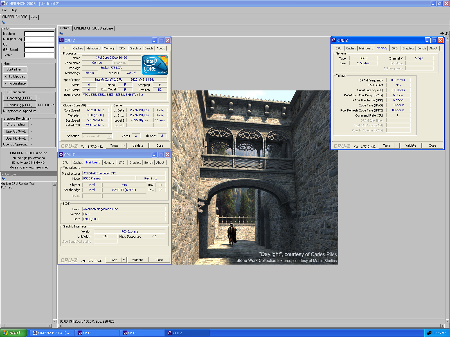Click the picture panel vertical scrollbar down arrow
Screen dimensions: 450x337
[447, 321]
